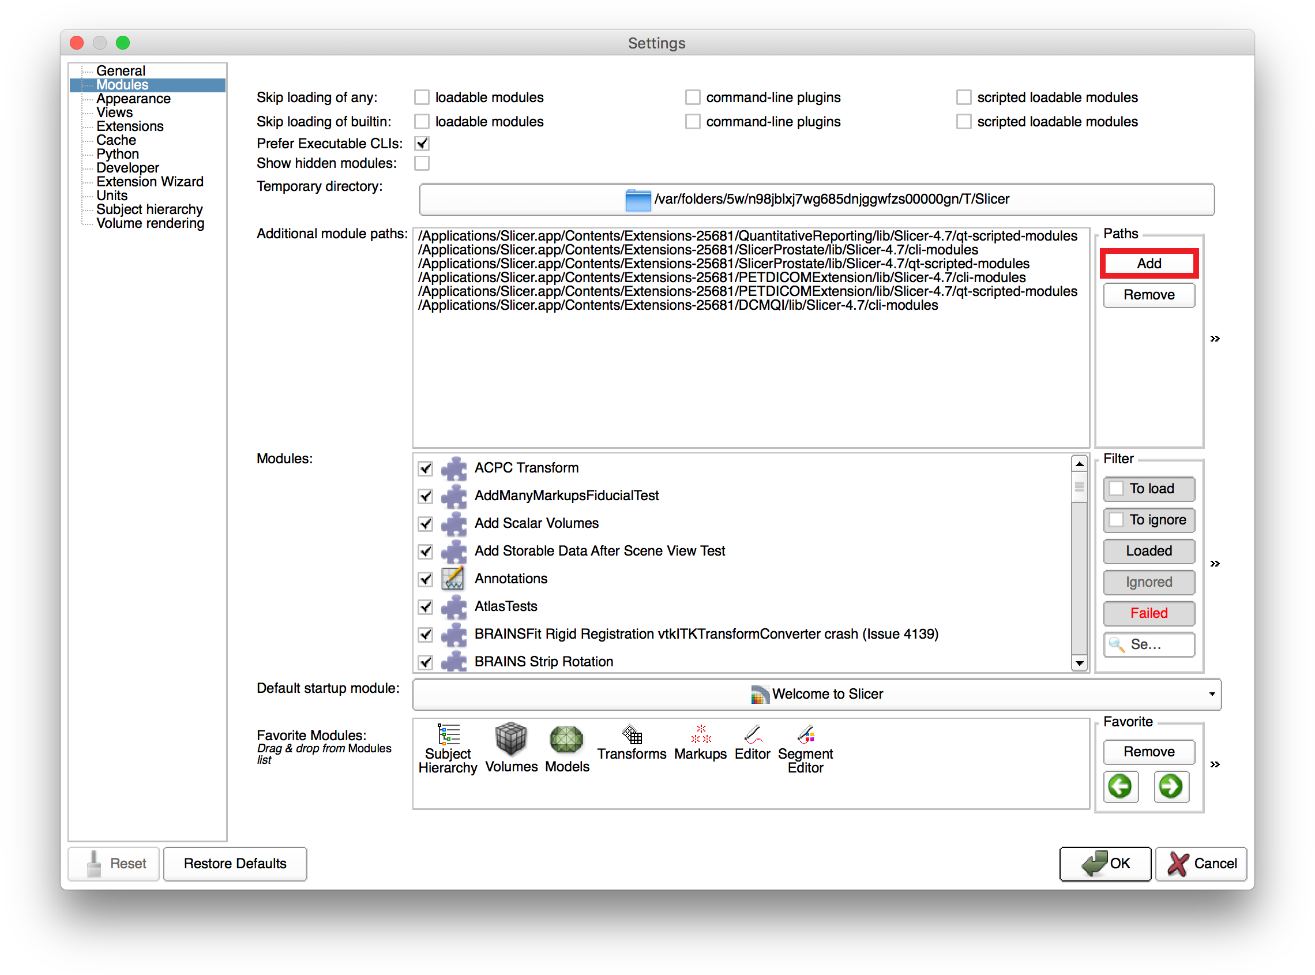
Task: Filter modules by Failed
Action: 1149,614
